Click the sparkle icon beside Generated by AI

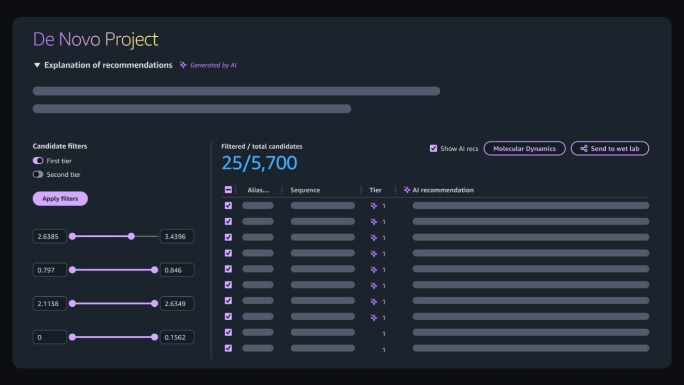tap(183, 65)
